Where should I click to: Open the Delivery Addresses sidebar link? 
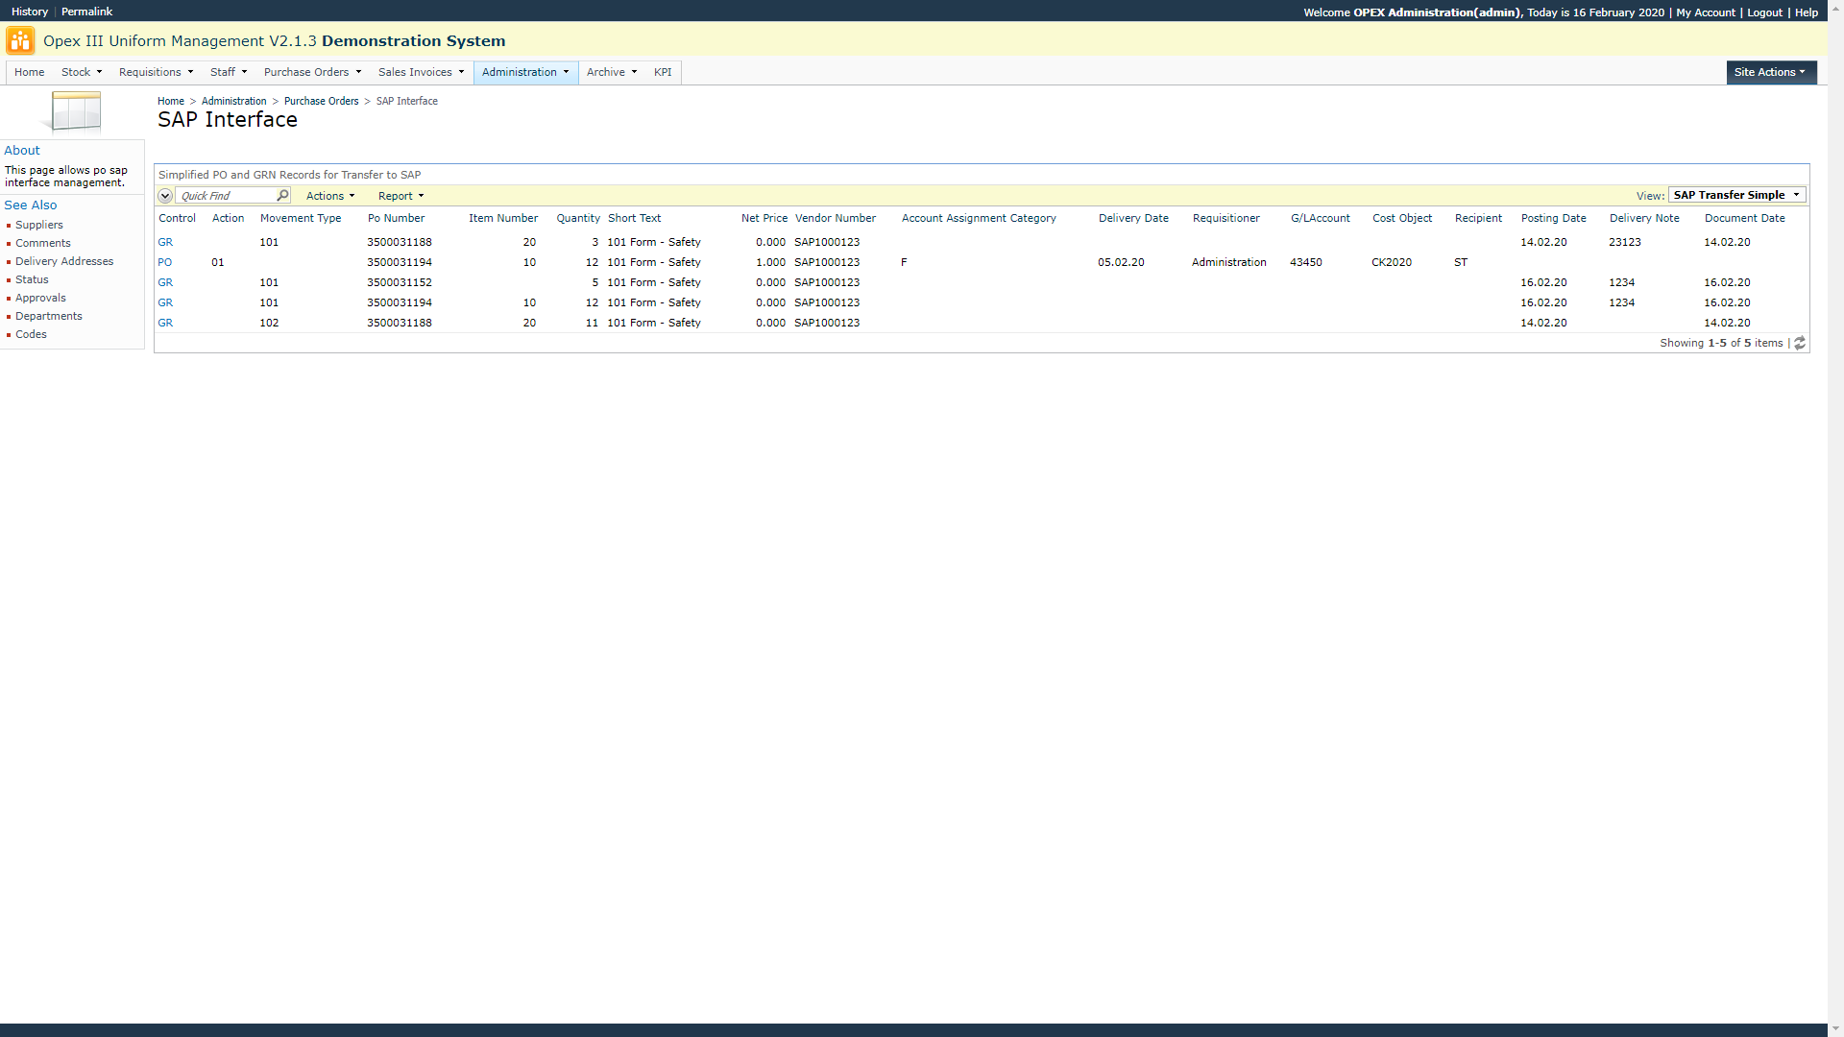[64, 261]
